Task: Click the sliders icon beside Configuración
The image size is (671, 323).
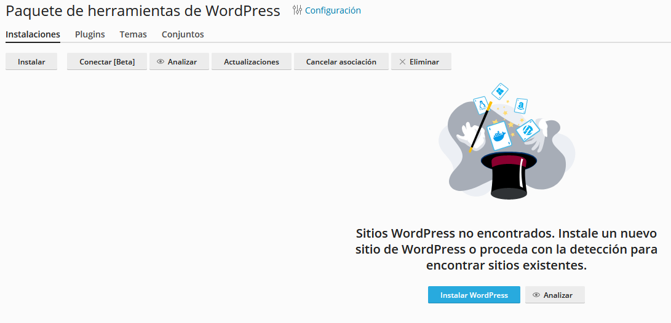Action: [x=297, y=10]
